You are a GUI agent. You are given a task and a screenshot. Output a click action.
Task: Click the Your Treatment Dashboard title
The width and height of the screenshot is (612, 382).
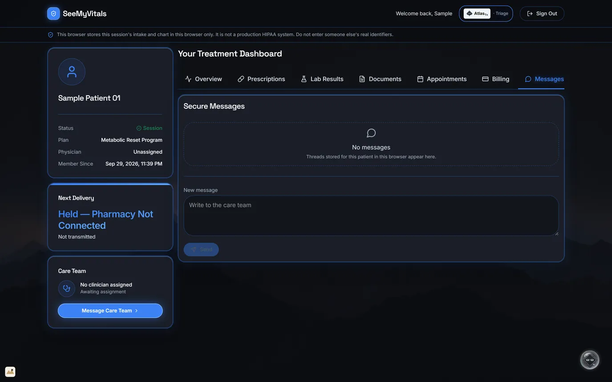click(230, 54)
